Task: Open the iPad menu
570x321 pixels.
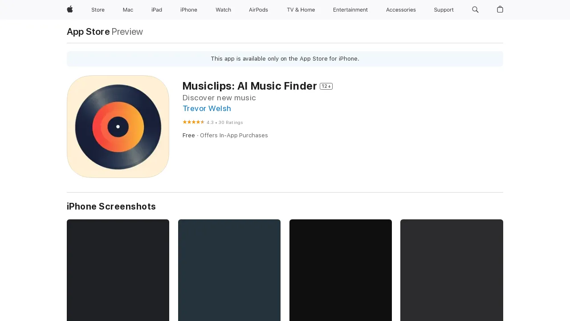Action: coord(157,10)
